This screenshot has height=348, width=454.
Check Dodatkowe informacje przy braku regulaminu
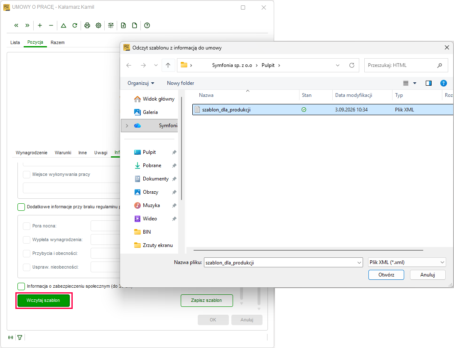[21, 207]
